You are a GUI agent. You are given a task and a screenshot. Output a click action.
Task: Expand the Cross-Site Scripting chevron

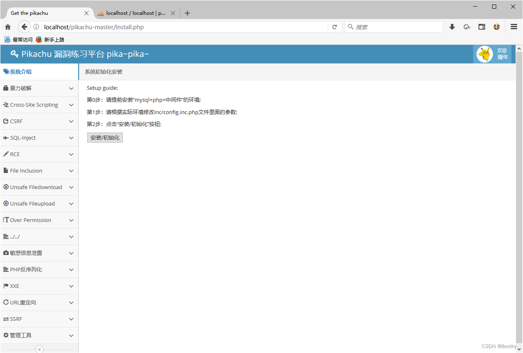pos(71,105)
